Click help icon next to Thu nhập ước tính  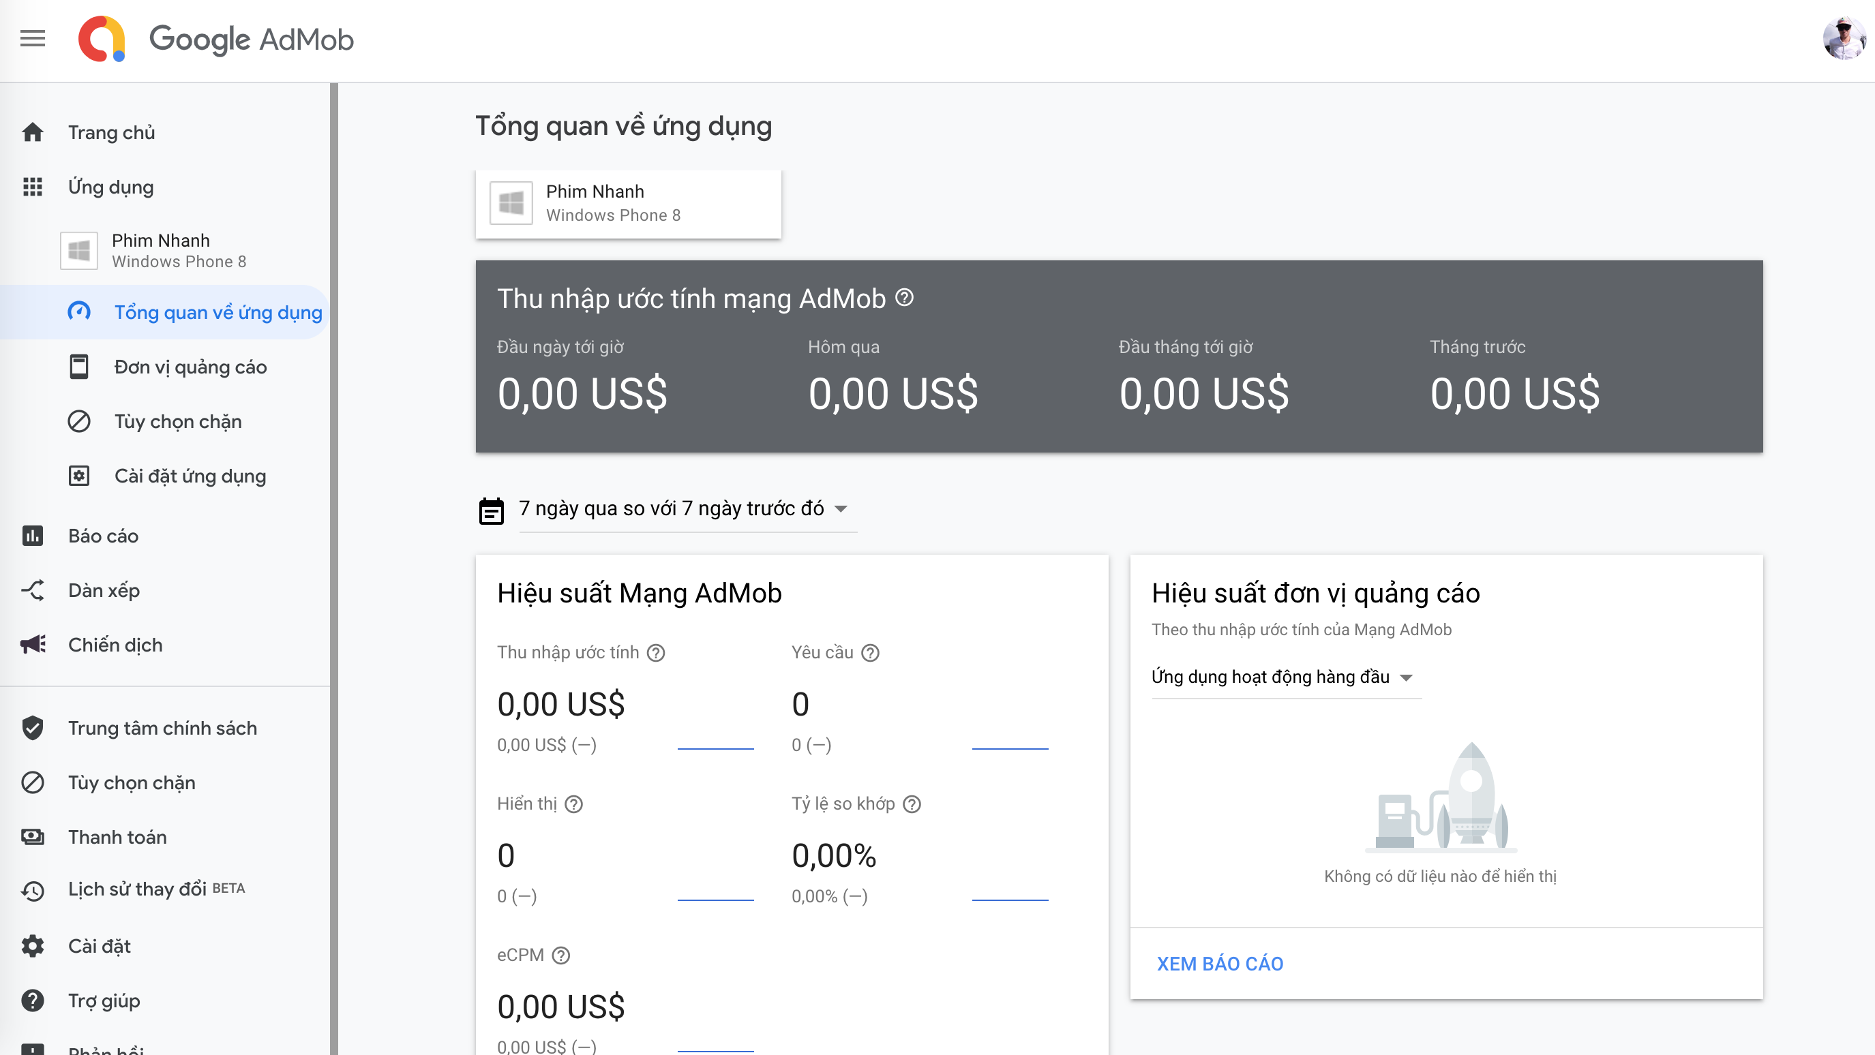[x=656, y=653]
